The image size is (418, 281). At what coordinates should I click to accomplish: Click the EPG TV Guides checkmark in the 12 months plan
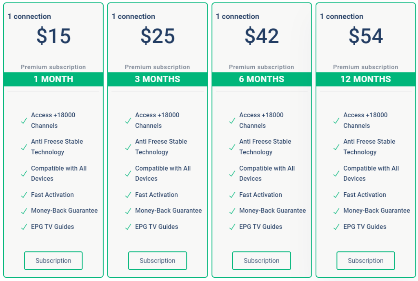click(x=336, y=227)
